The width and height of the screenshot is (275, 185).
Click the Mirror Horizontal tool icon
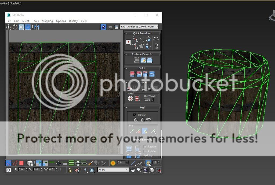coord(37,27)
